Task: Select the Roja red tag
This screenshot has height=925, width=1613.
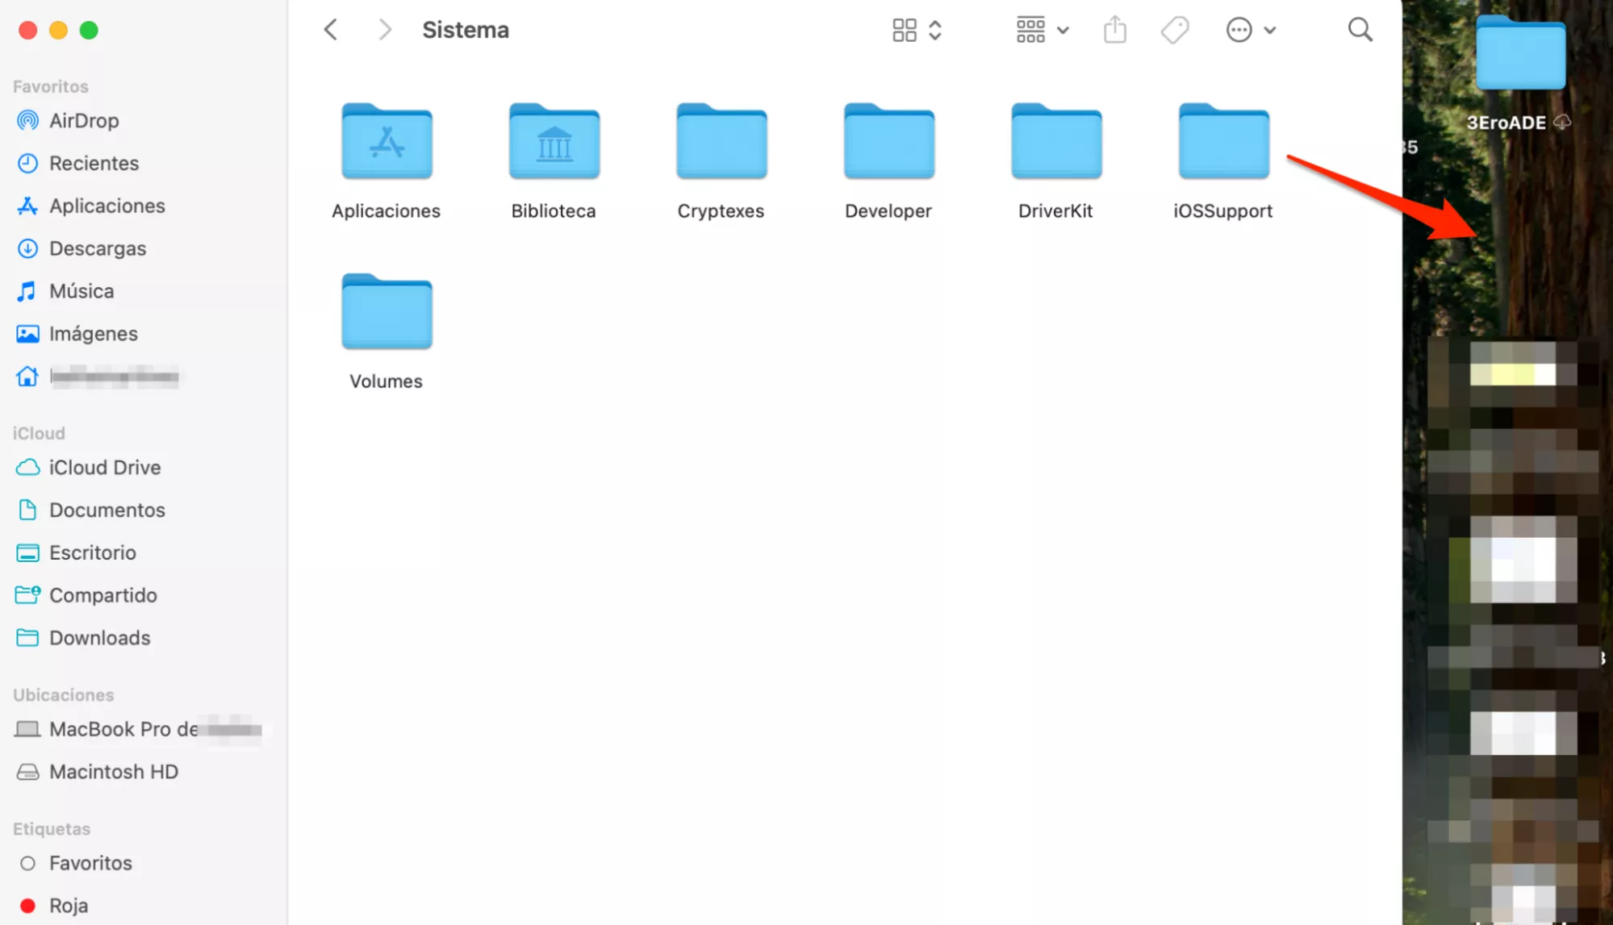Action: pos(27,906)
